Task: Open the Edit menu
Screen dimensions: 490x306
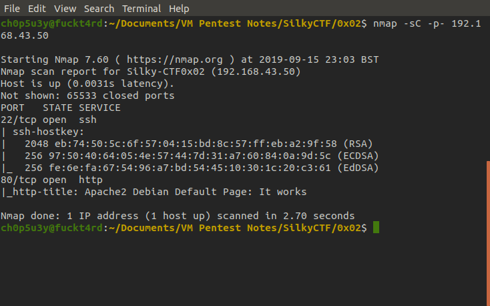Action: point(37,9)
